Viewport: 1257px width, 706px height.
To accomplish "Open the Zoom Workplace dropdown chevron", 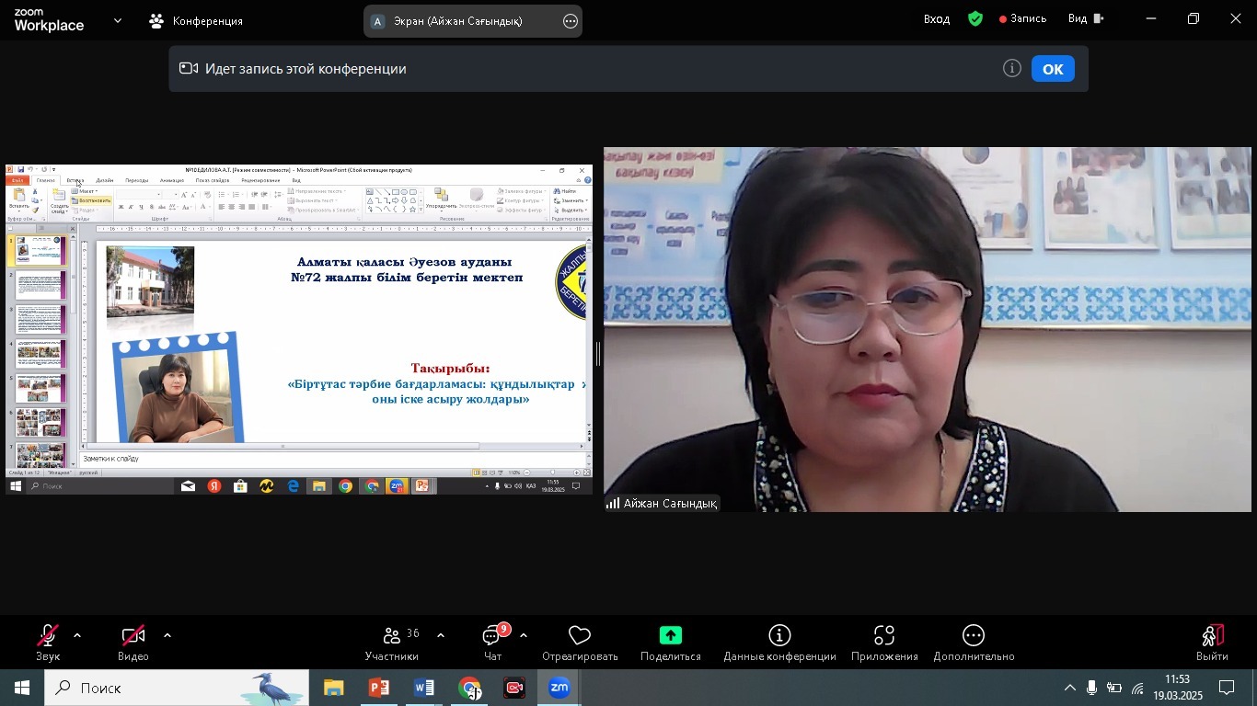I will click(118, 20).
